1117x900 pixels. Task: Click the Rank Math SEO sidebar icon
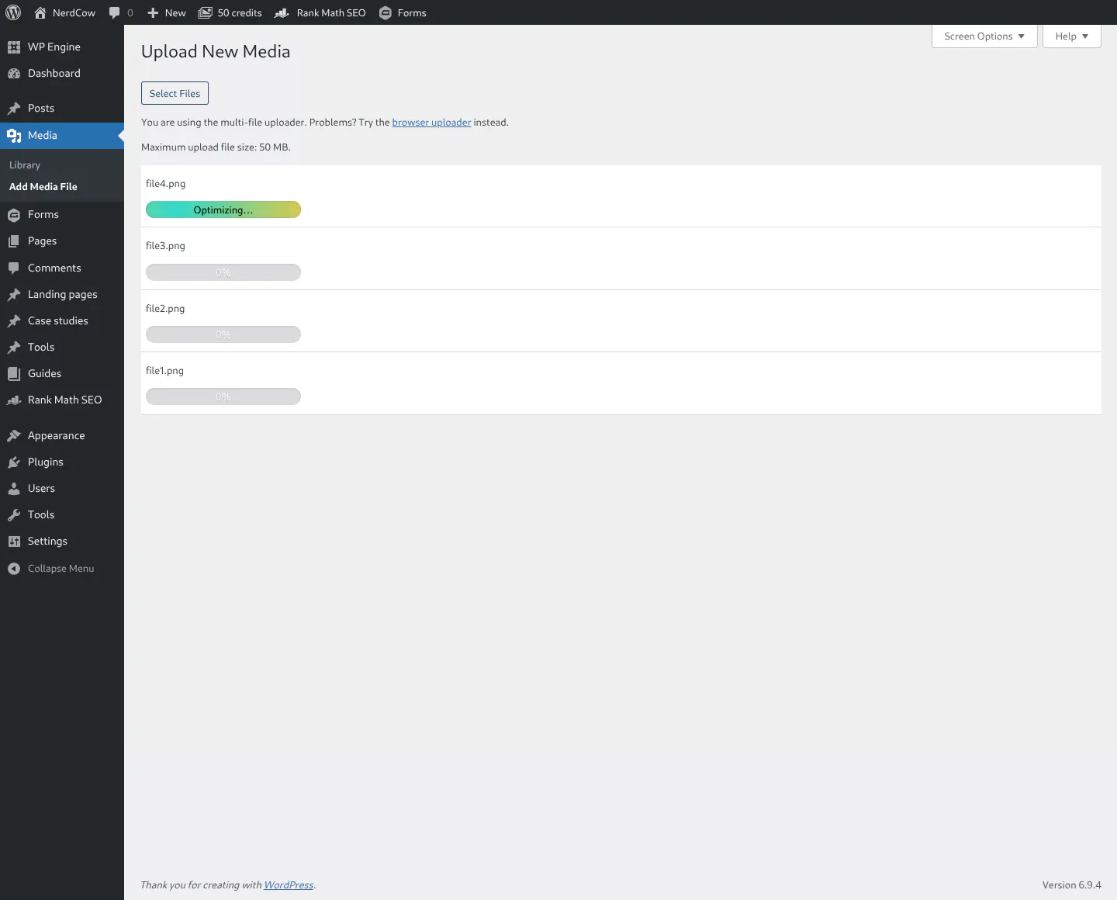[14, 400]
